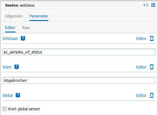Open the Editor link for Schlüssel
158x115 pixels.
coord(141,39)
